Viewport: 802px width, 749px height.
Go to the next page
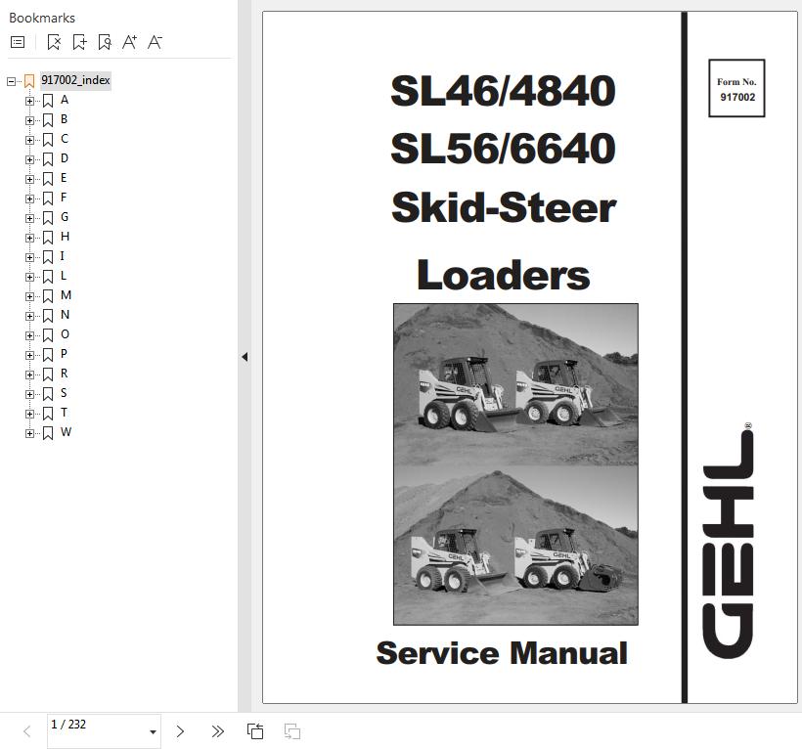click(180, 731)
